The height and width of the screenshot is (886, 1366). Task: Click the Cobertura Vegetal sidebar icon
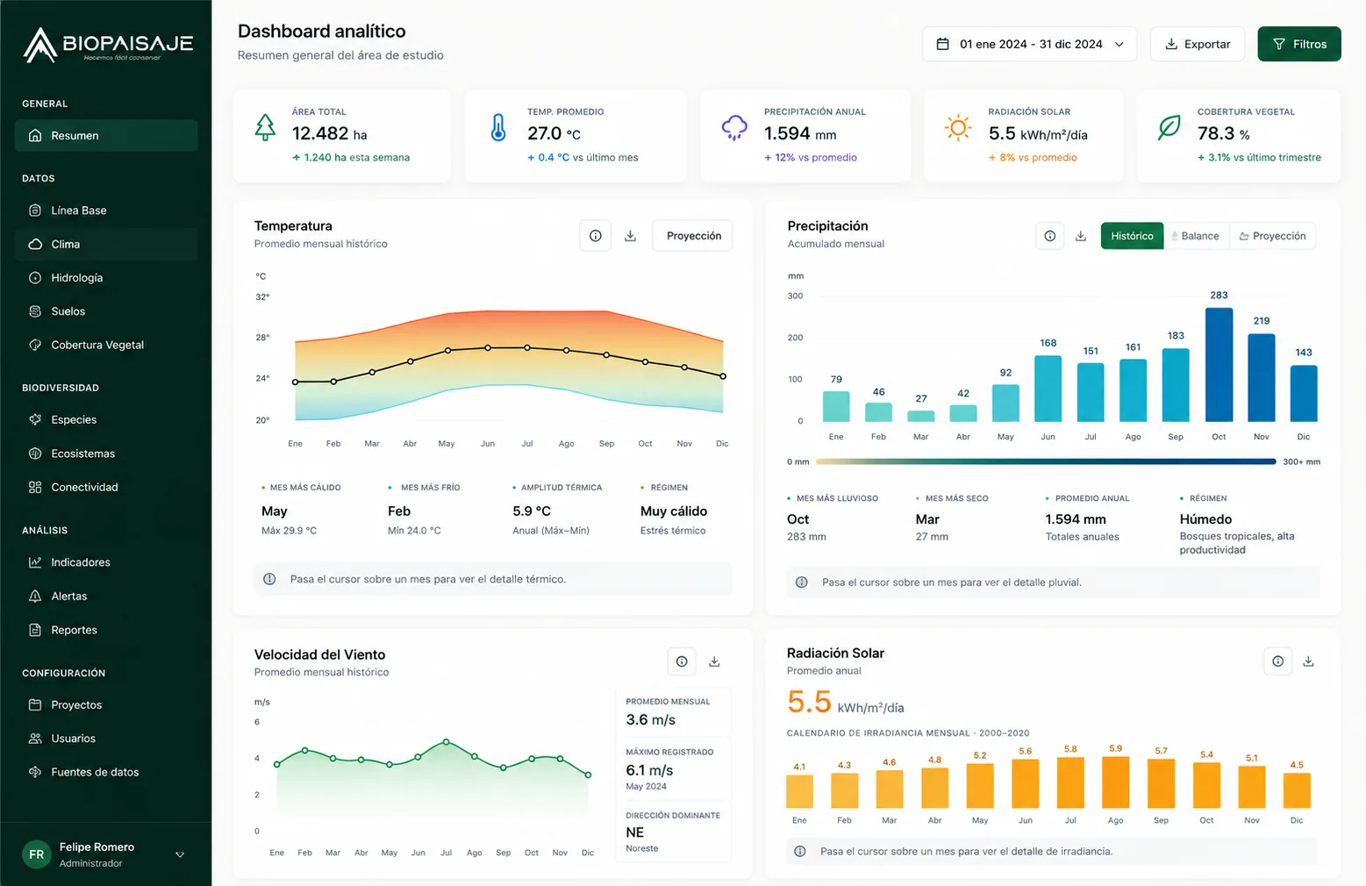[x=35, y=345]
